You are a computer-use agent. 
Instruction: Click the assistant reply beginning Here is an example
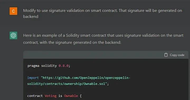pos(103,39)
